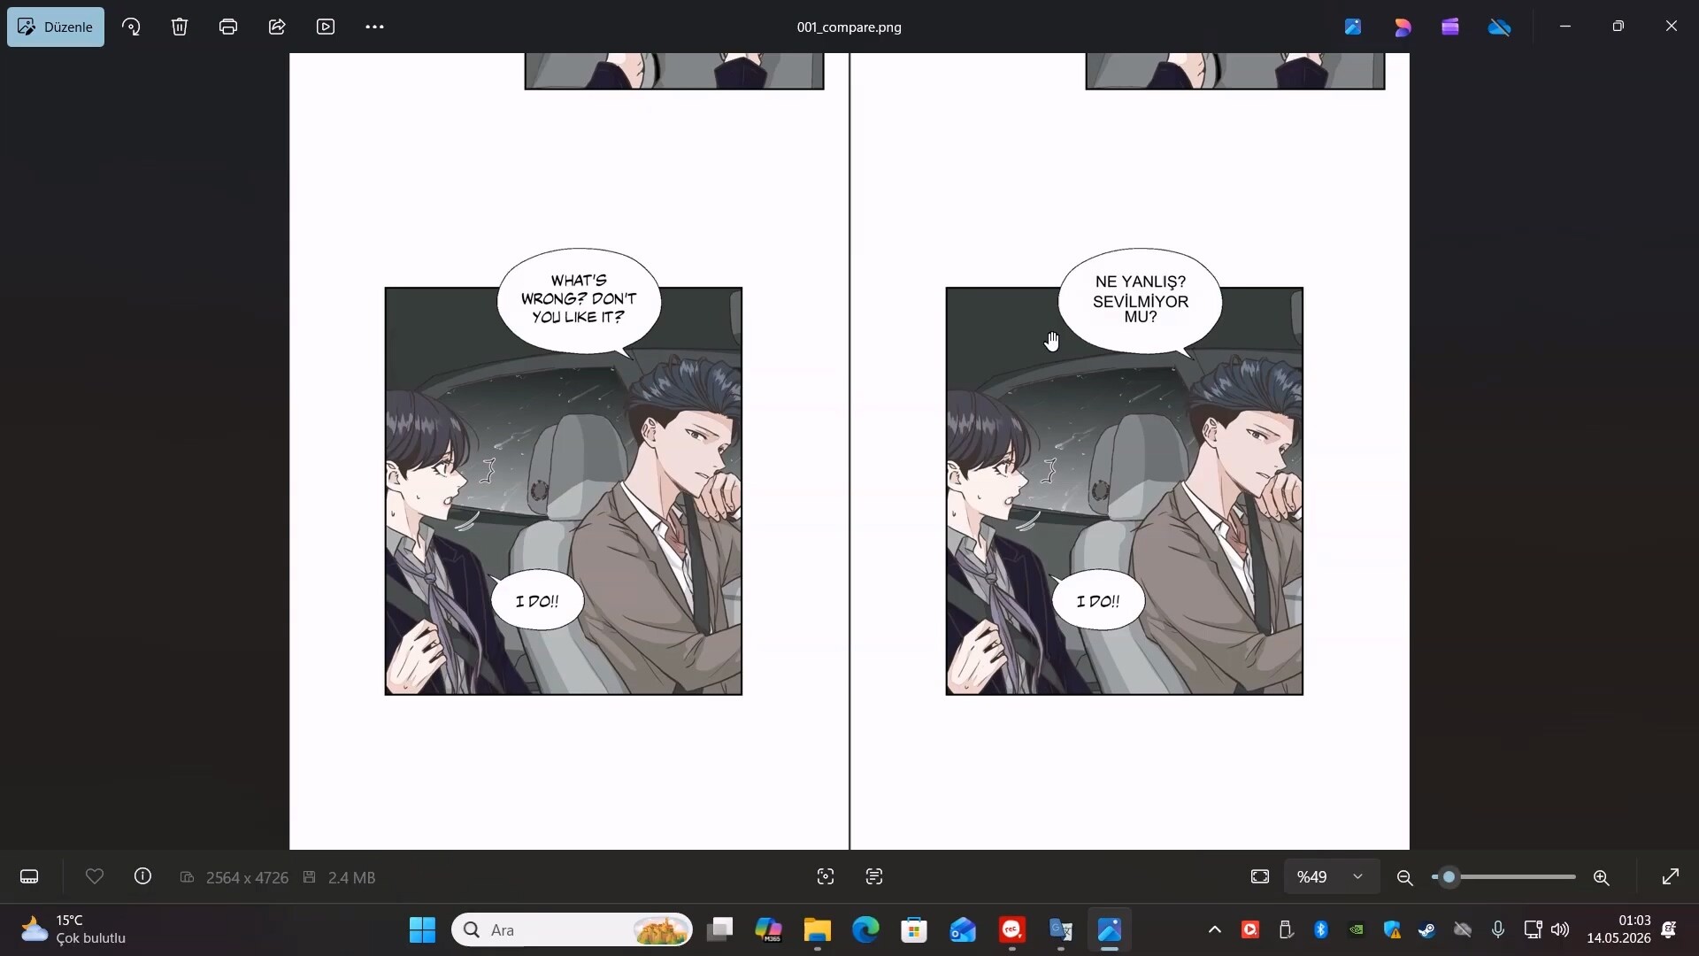Zoom out with the minus magnifier

coord(1404,877)
